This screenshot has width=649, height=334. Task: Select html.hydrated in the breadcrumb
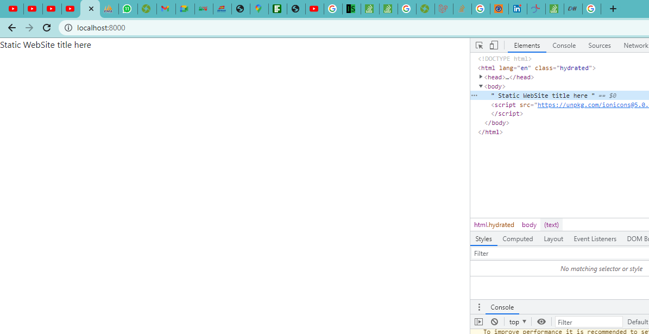[494, 225]
